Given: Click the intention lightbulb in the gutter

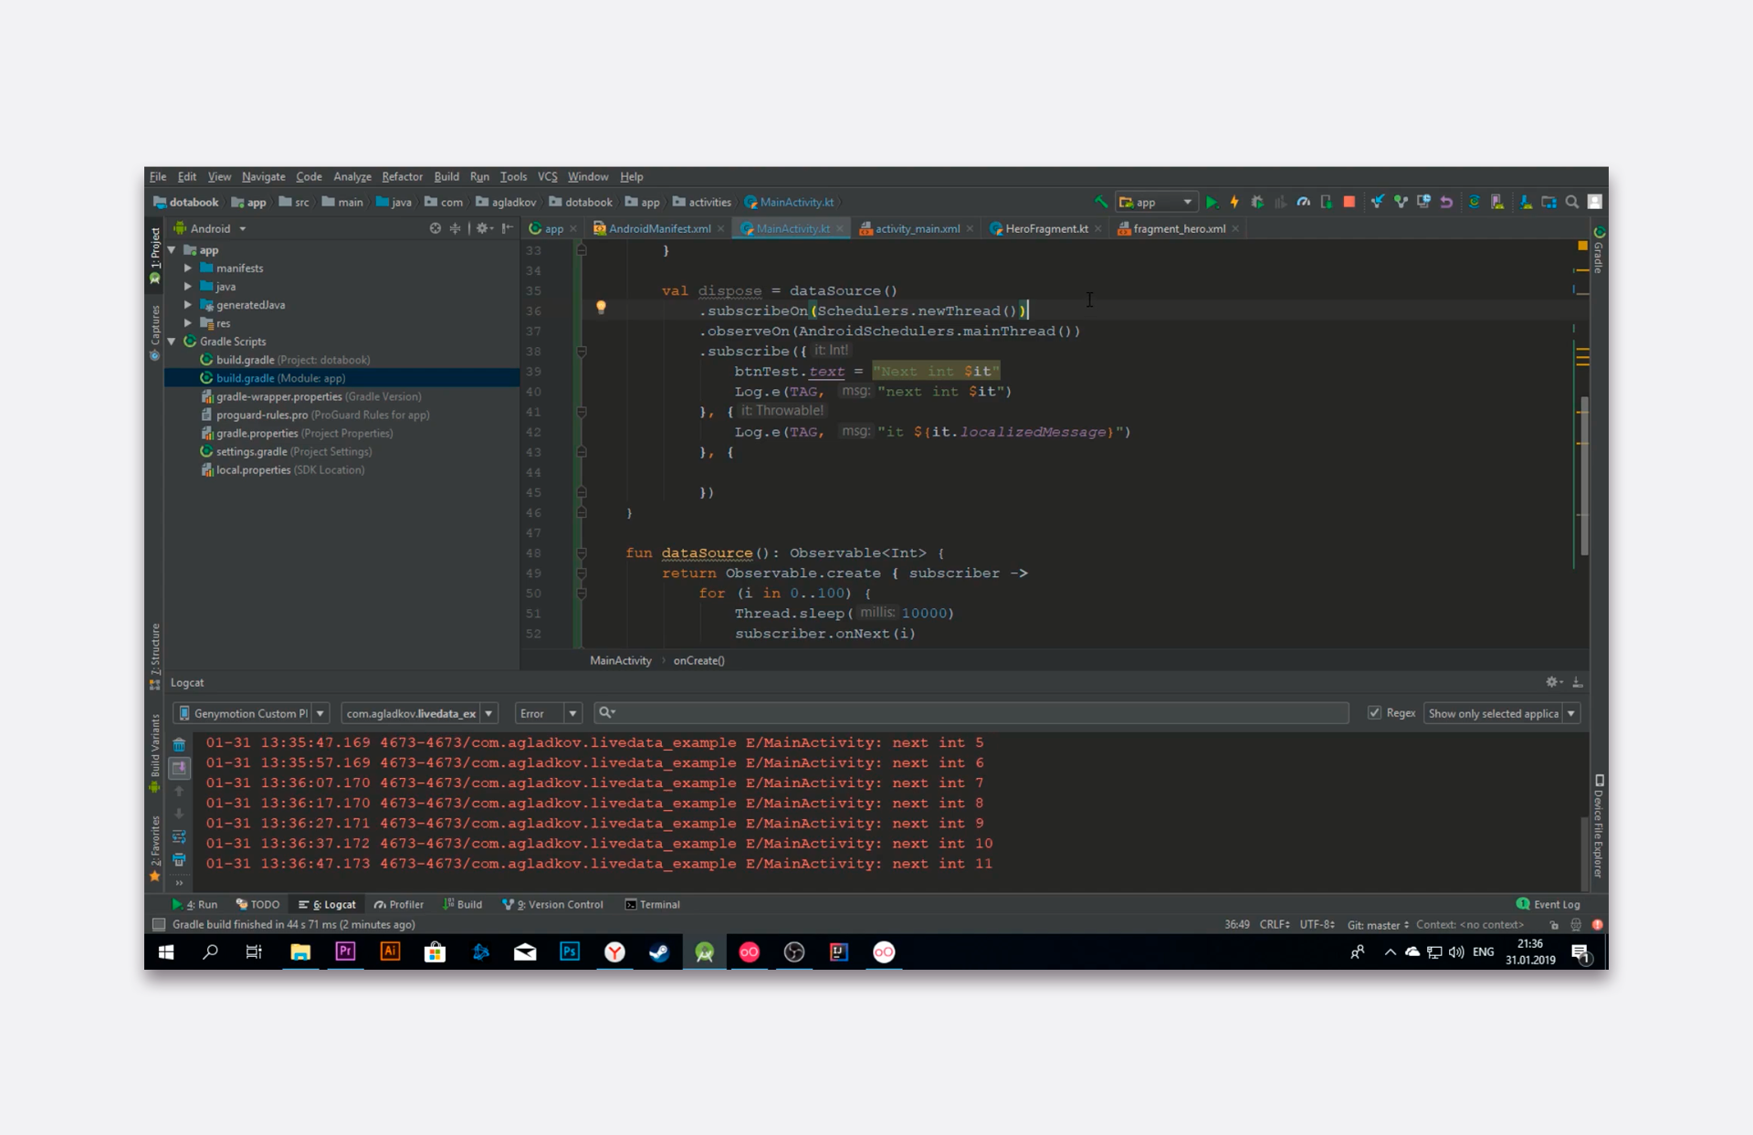Looking at the screenshot, I should coord(601,308).
